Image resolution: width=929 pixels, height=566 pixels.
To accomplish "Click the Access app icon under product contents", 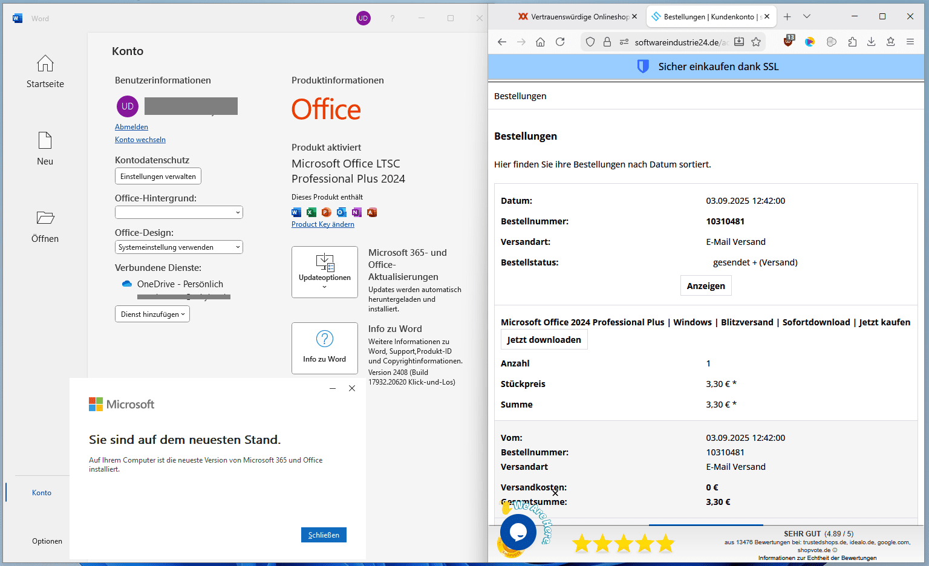I will 372,212.
